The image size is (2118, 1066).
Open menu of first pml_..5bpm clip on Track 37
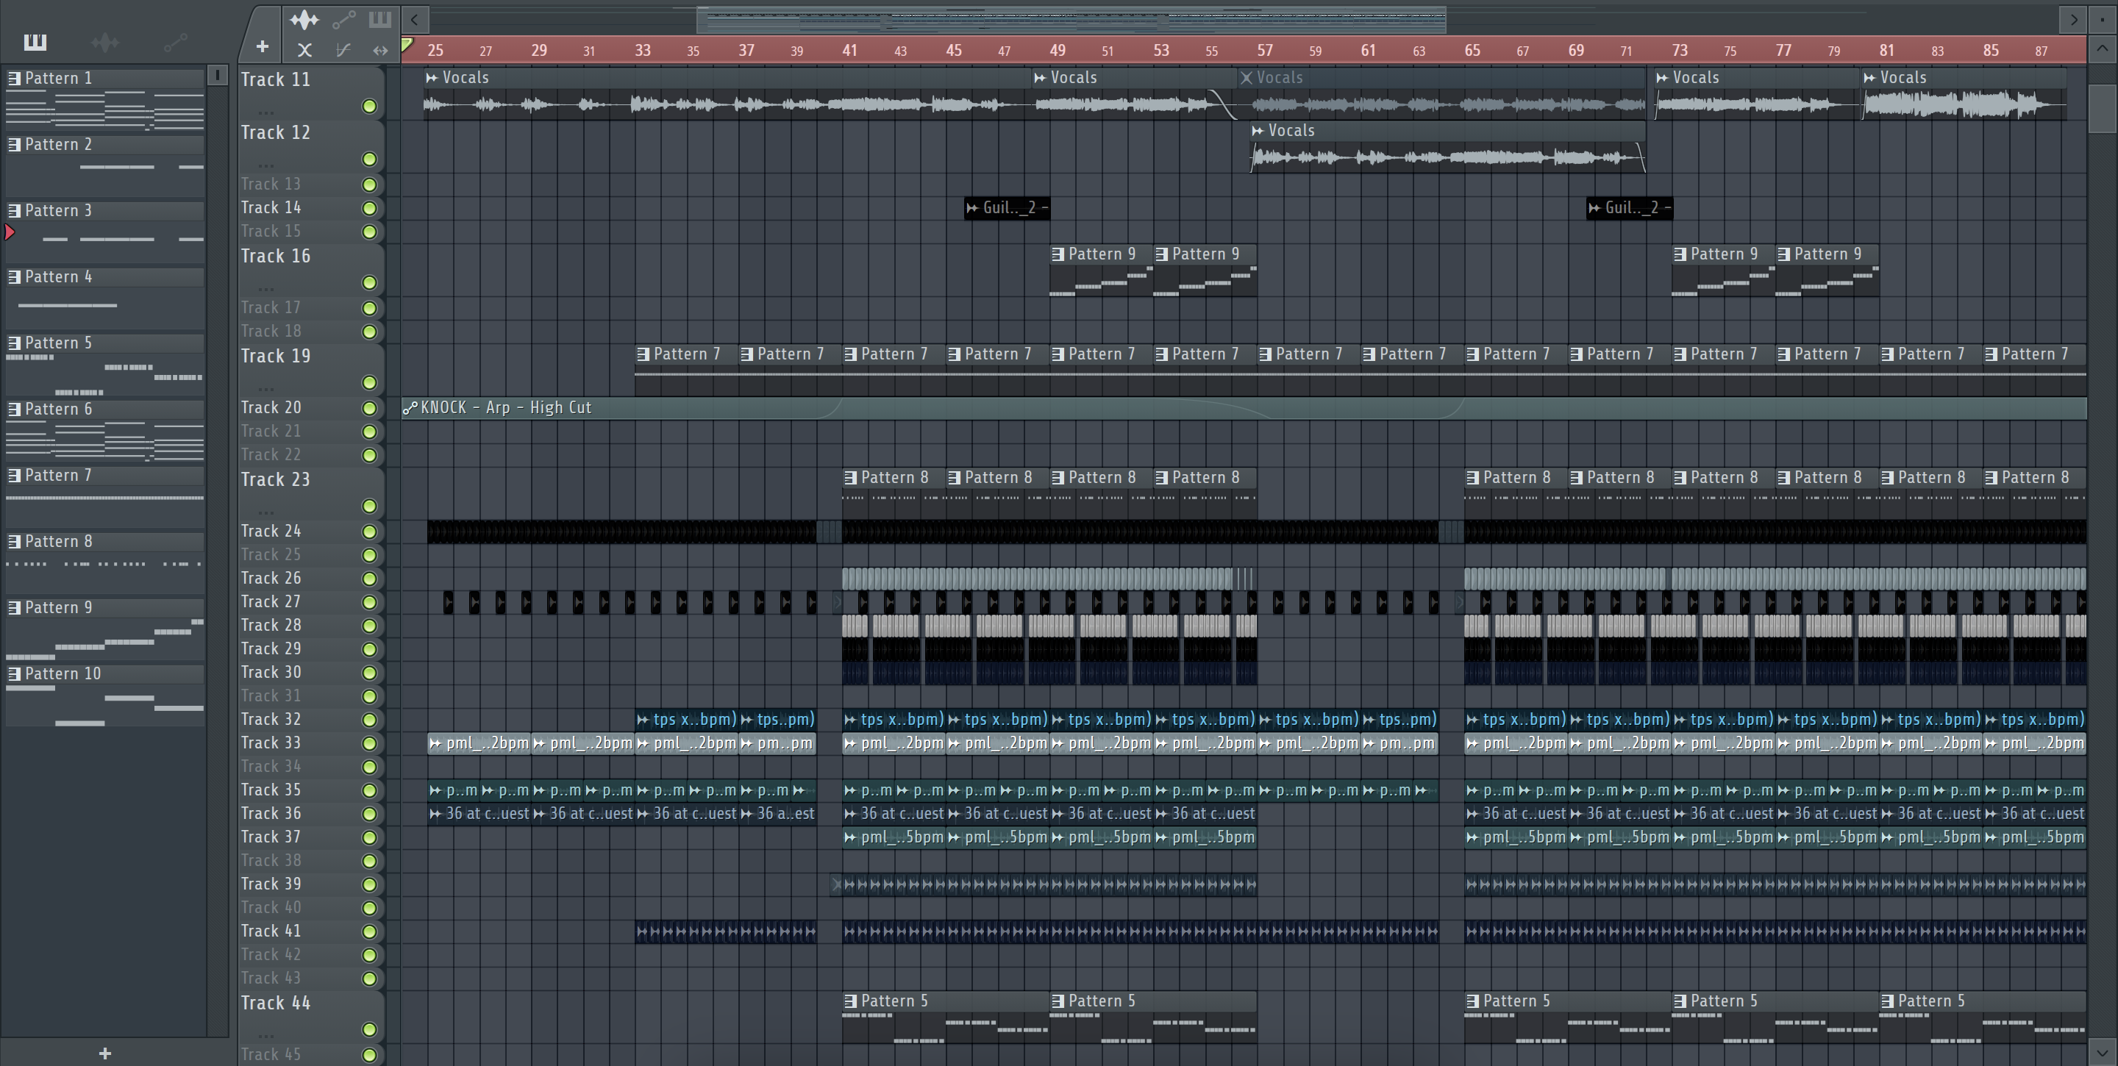(851, 837)
